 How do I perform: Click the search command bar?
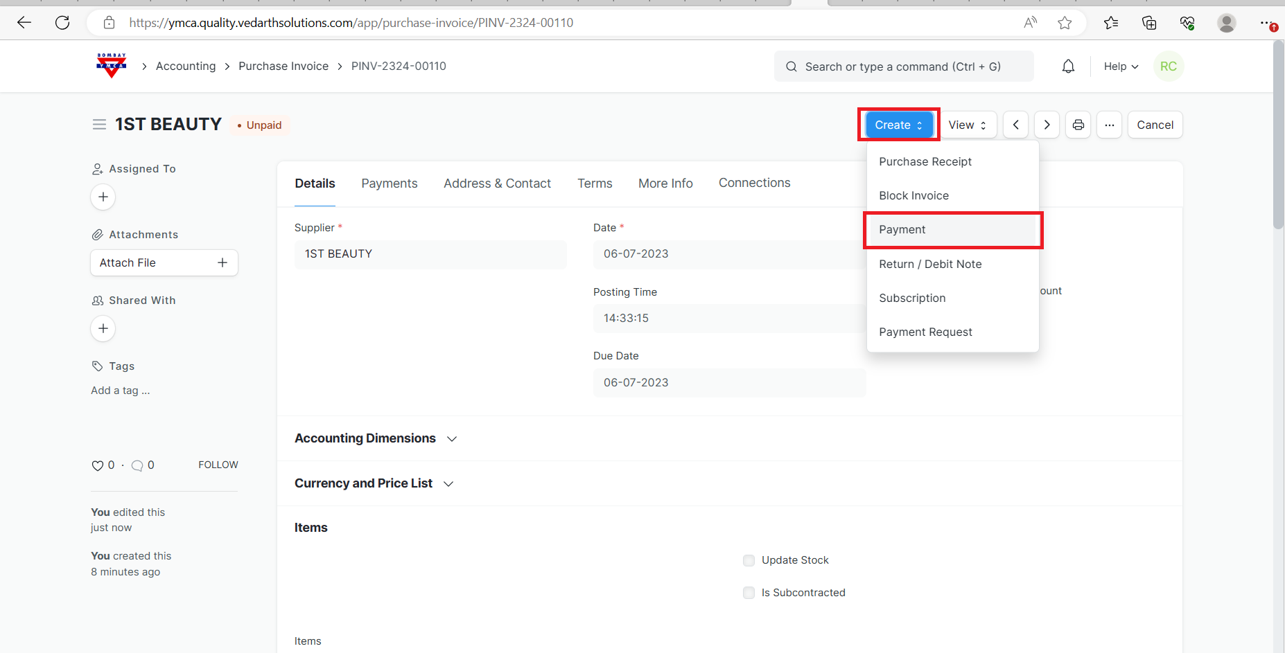(x=903, y=66)
